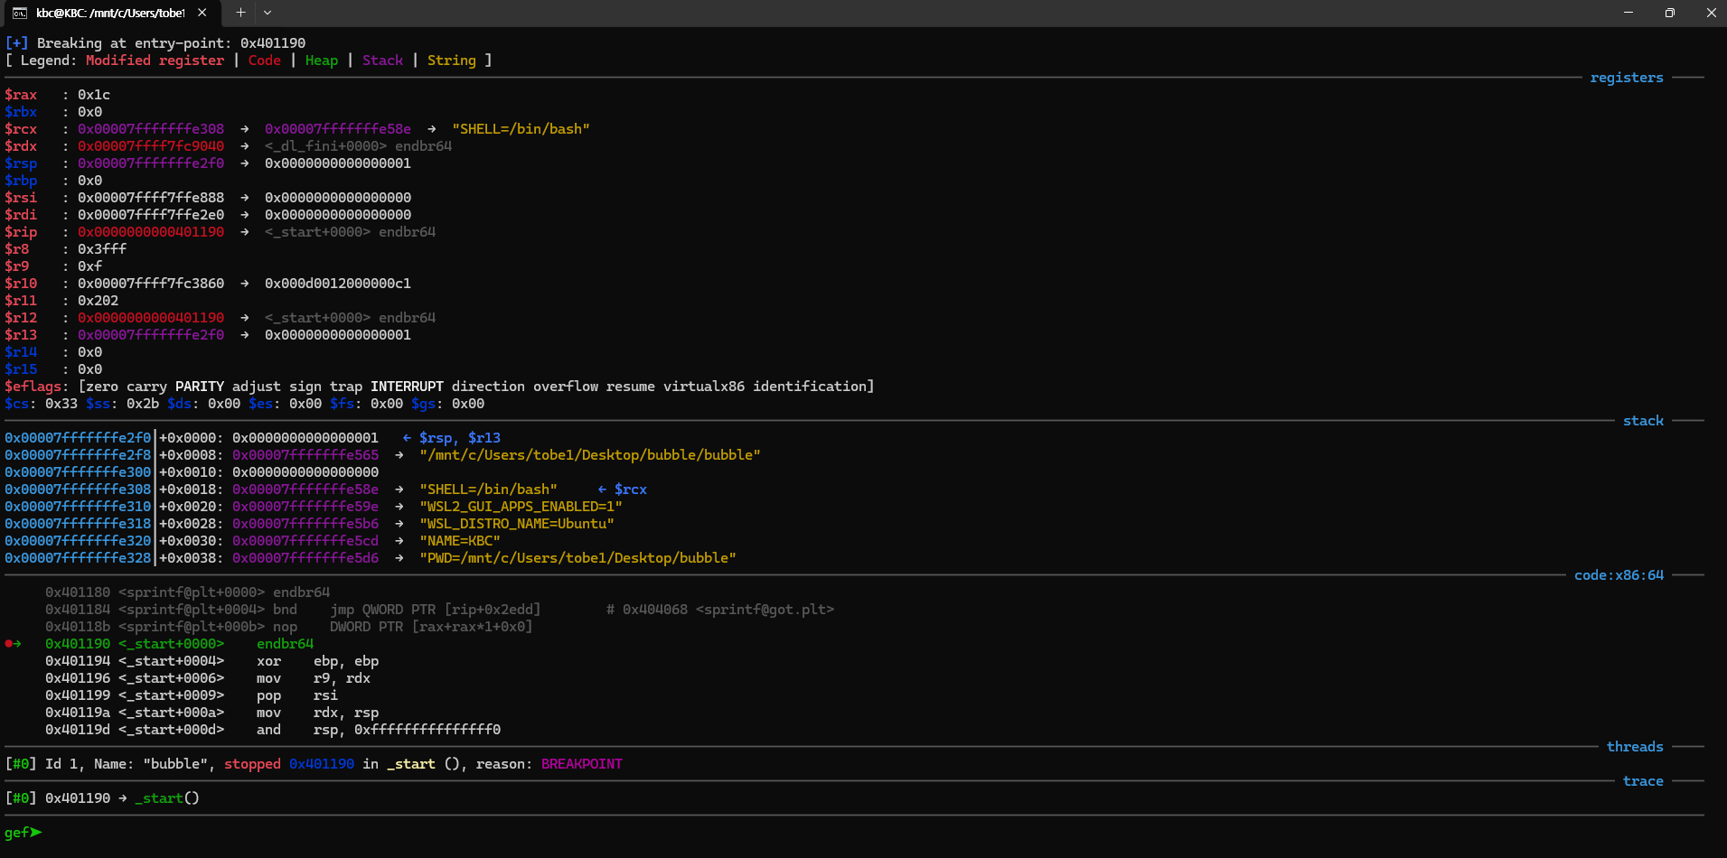The width and height of the screenshot is (1727, 858).
Task: Click the SHELL=/bin/bash string value
Action: click(522, 128)
